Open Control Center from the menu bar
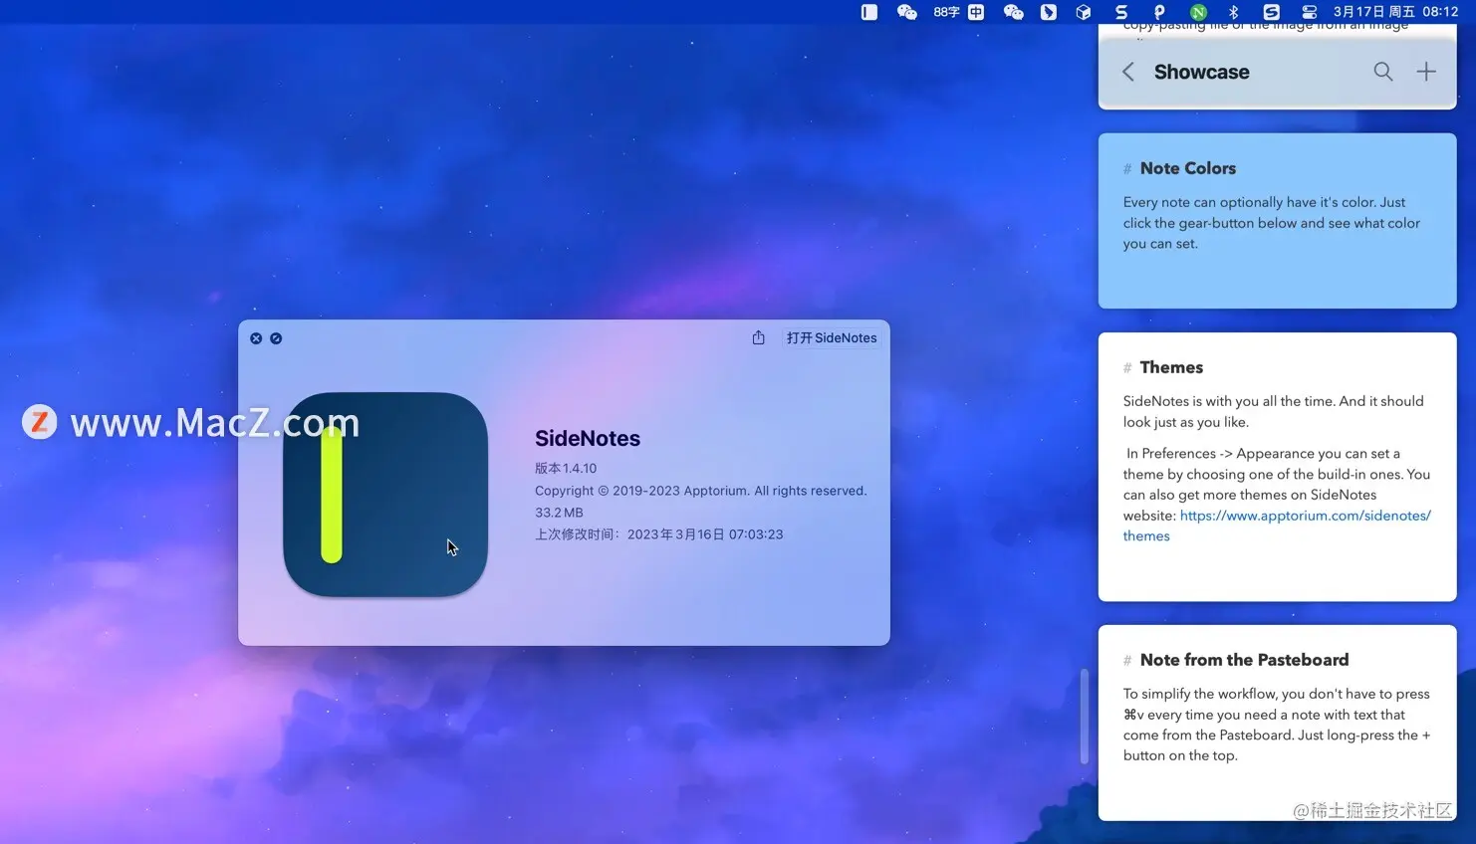The height and width of the screenshot is (844, 1476). 1309,12
